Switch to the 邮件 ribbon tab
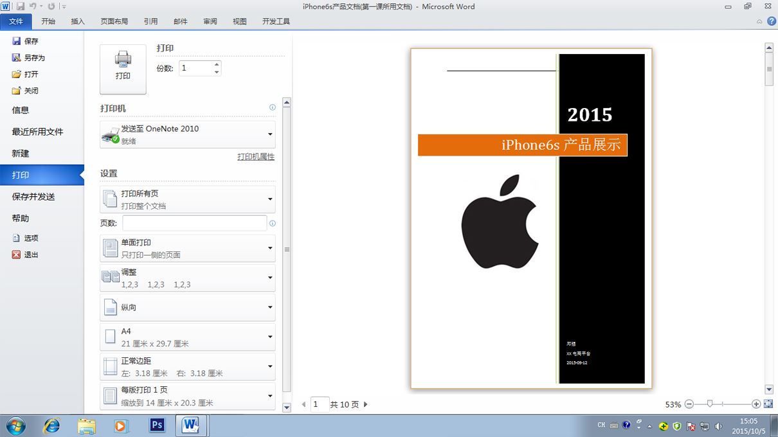This screenshot has height=437, width=778. (x=181, y=21)
